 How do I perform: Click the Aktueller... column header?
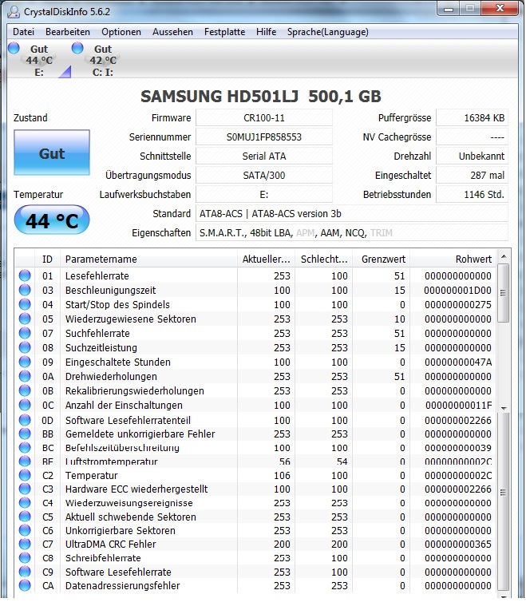coord(266,259)
